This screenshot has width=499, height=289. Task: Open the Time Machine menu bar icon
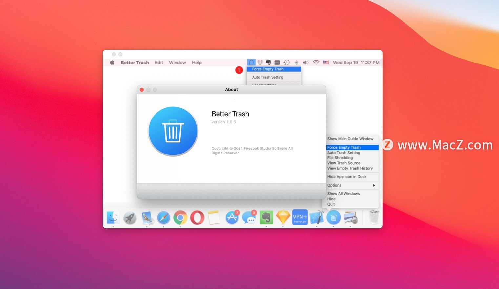[287, 63]
